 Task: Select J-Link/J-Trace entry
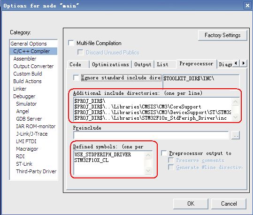(x=32, y=134)
